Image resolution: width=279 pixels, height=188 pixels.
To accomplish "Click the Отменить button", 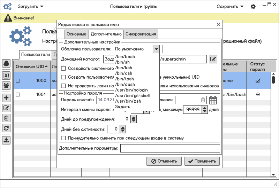I will click(164, 161).
